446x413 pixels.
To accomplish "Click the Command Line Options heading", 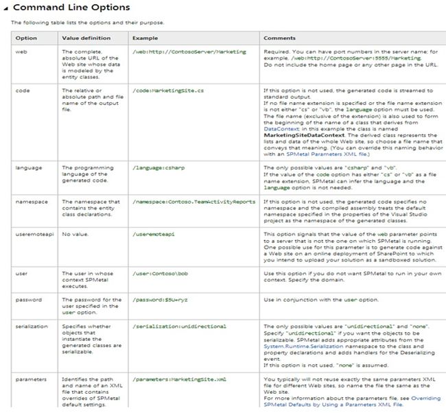I will tap(71, 8).
